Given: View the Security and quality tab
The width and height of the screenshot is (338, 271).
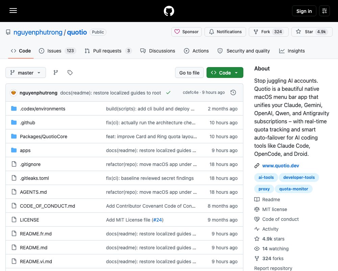Looking at the screenshot, I should (244, 51).
